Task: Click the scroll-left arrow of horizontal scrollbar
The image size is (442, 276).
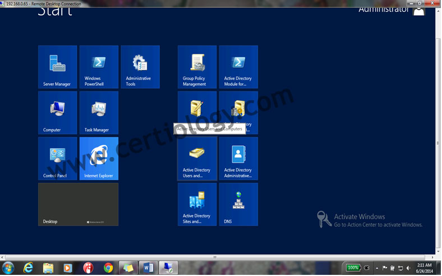Action: click(2, 257)
